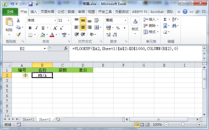This screenshot has height=130, width=209.
Task: Decrease indent
Action: coord(77,35)
